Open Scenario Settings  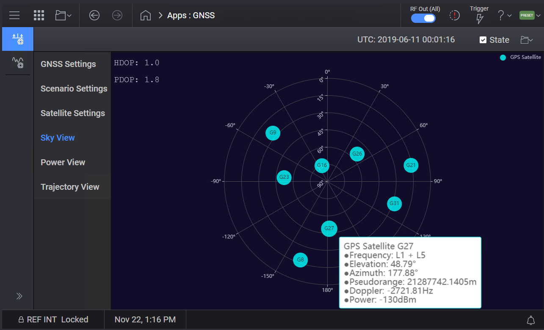pos(74,89)
